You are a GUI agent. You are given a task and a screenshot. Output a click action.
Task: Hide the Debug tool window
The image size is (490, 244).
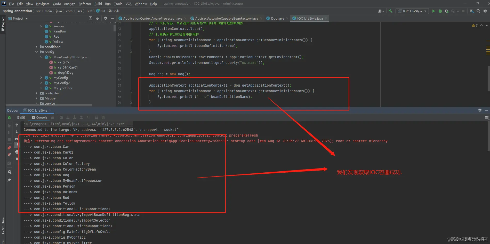(x=487, y=110)
